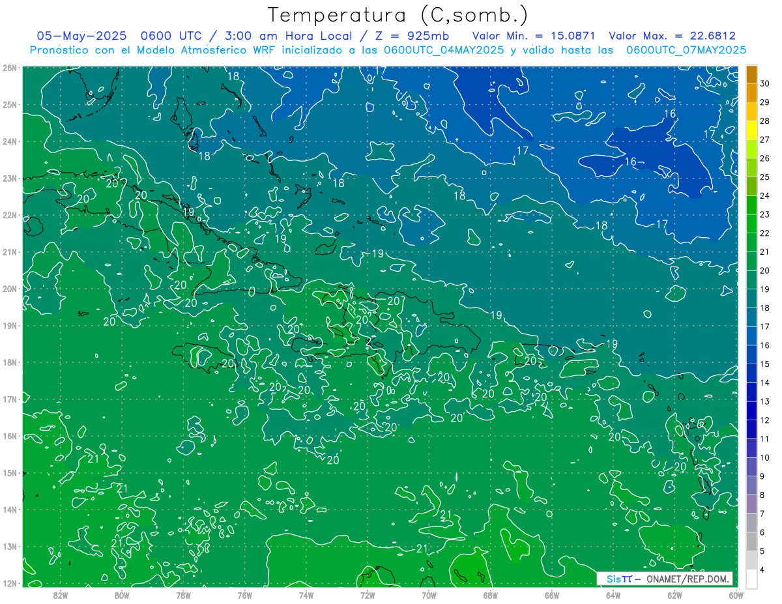Image resolution: width=782 pixels, height=604 pixels.
Task: Click the '70W' longitude axis label
Action: 429,595
